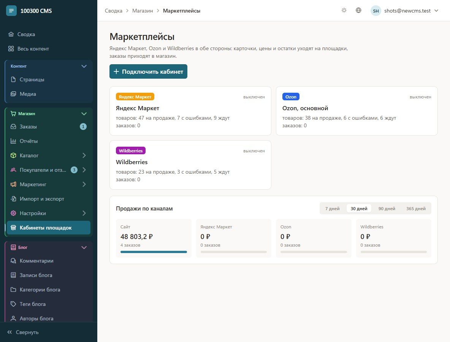Click the Каталог box icon
The height and width of the screenshot is (342, 450).
(13, 155)
